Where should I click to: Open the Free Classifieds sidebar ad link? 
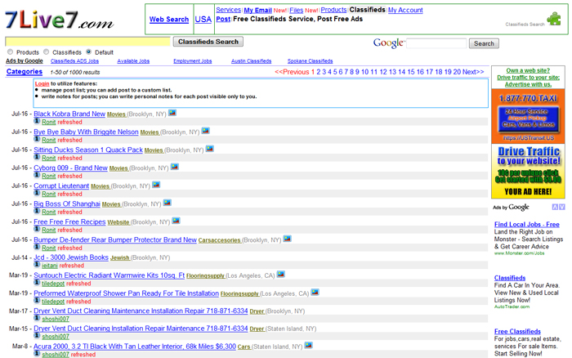(517, 331)
